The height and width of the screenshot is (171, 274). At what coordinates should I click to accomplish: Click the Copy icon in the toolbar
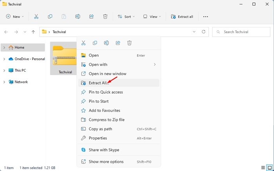pyautogui.click(x=50, y=16)
